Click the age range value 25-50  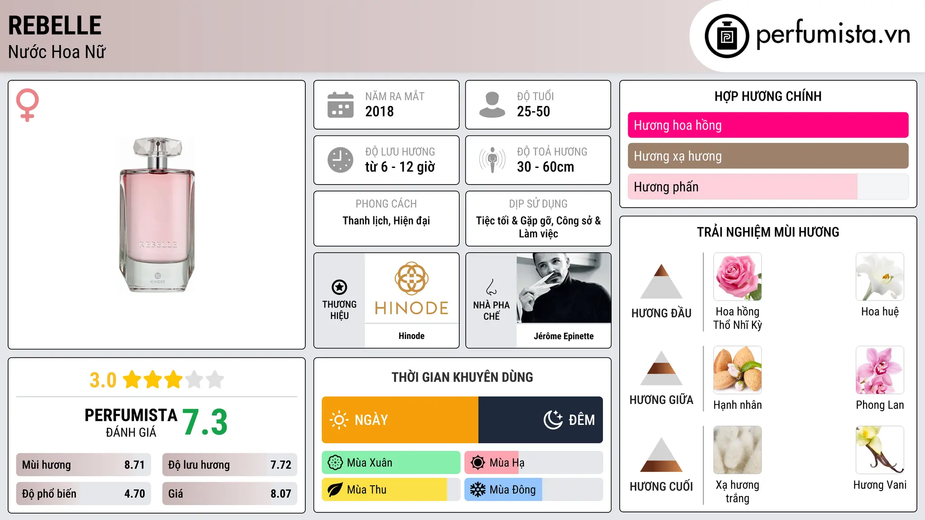click(533, 111)
